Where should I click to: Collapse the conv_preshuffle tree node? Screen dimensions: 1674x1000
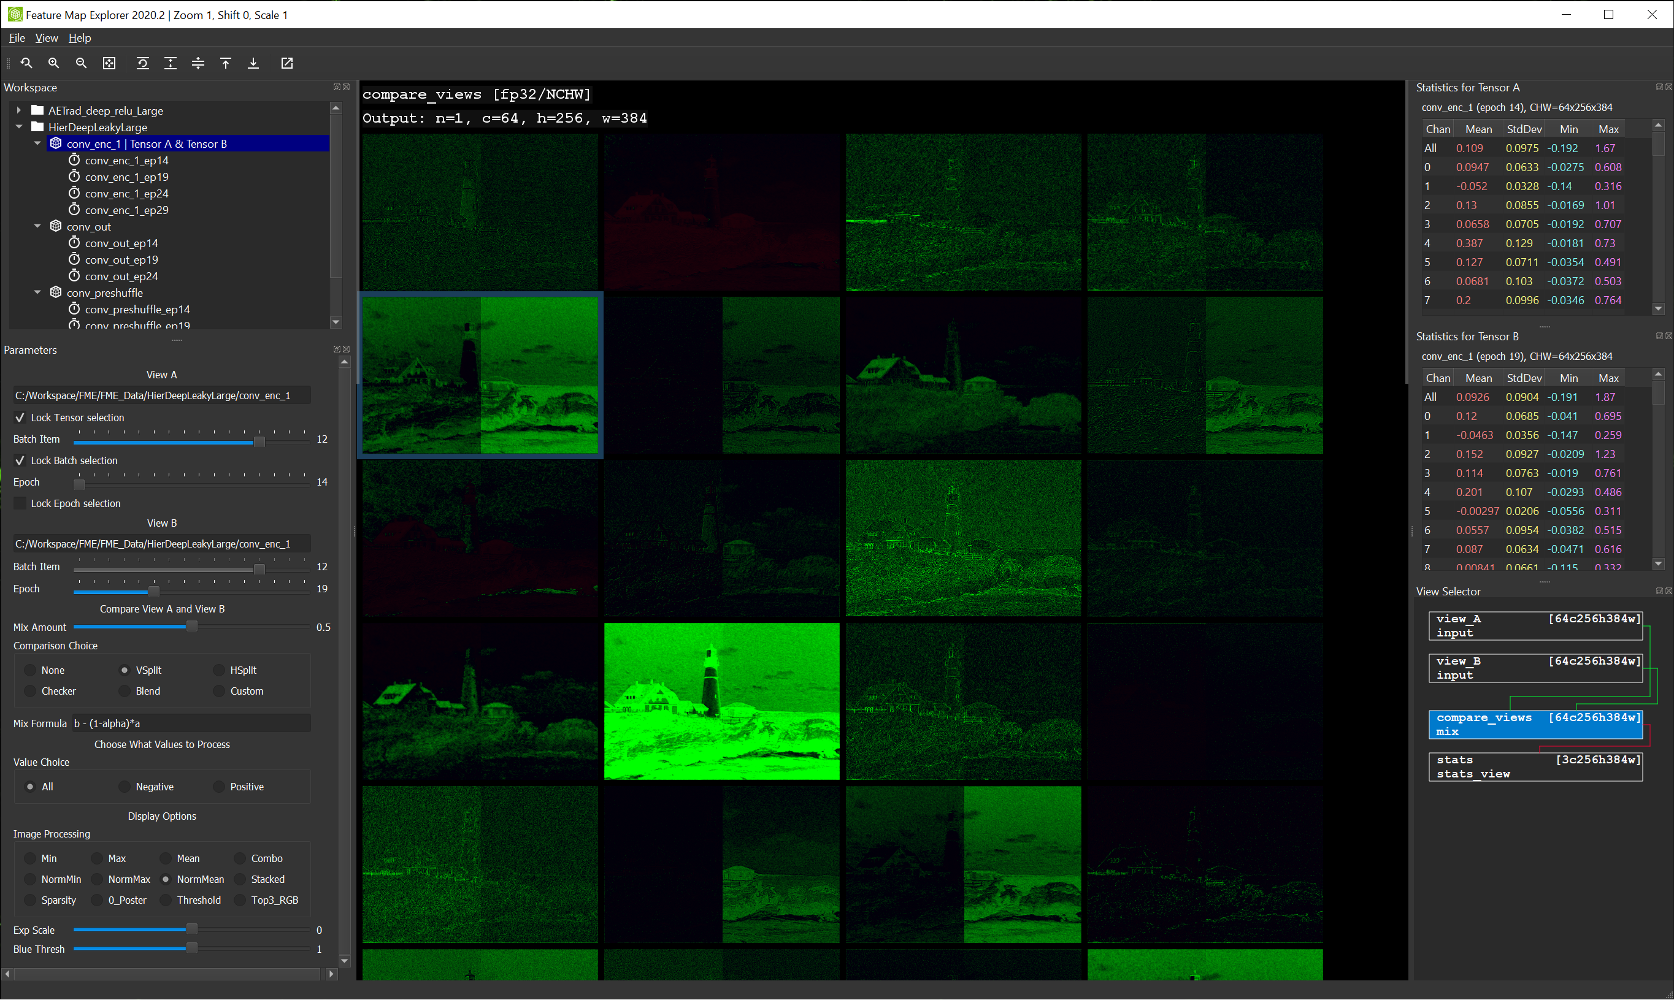click(38, 292)
